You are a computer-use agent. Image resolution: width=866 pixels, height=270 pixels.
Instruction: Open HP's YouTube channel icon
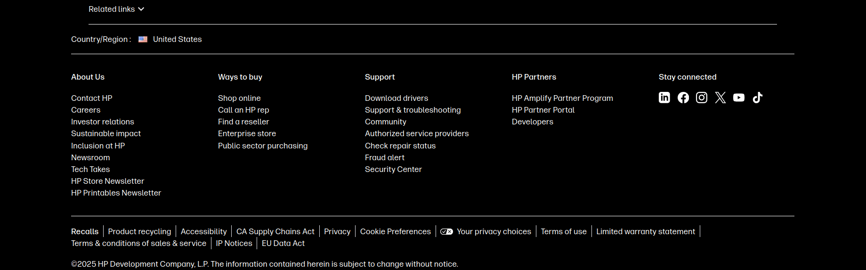point(739,98)
